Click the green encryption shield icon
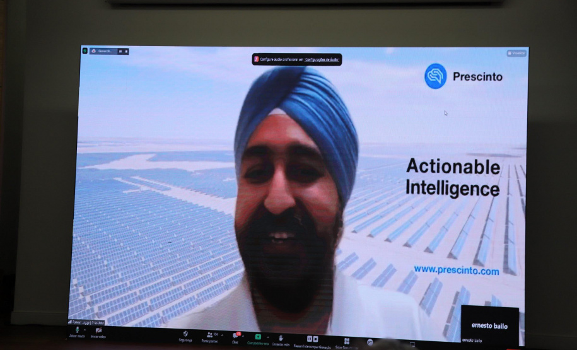The image size is (577, 350). tap(85, 51)
